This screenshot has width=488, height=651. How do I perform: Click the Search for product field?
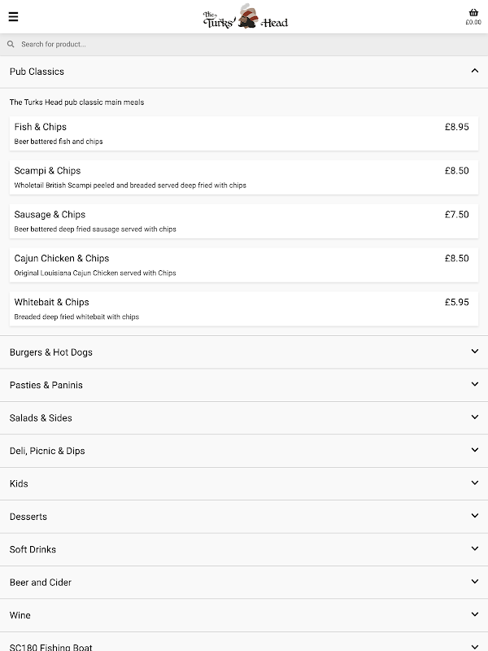coord(244,44)
